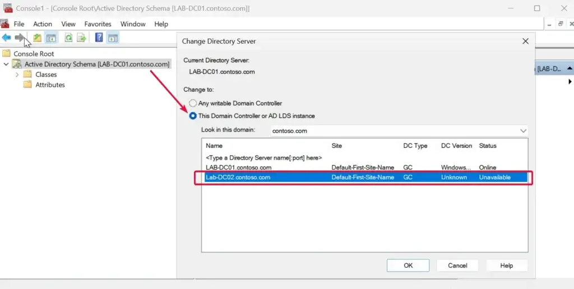Image resolution: width=574 pixels, height=289 pixels.
Task: Toggle Show/Hide Action Pane toolbar icon
Action: [x=113, y=38]
